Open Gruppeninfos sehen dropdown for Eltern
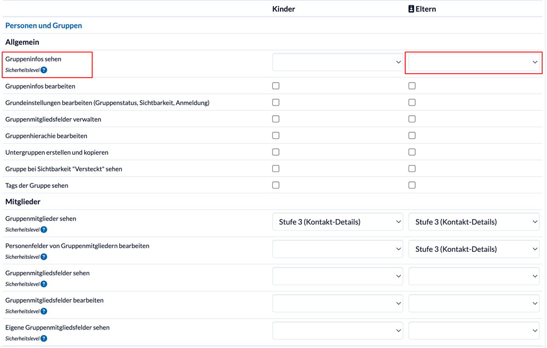 point(474,62)
